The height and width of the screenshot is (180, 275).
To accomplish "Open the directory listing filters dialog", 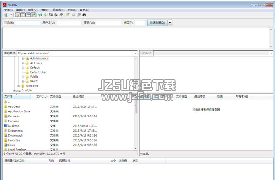I will tap(68, 15).
